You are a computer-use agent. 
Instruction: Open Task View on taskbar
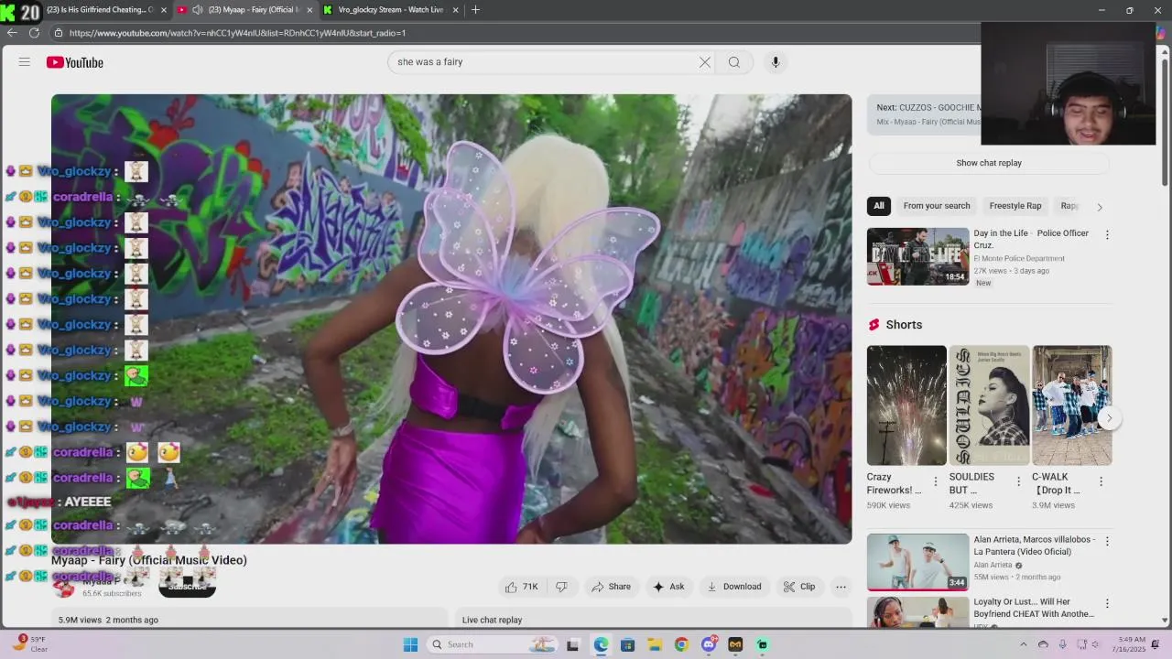pyautogui.click(x=573, y=644)
